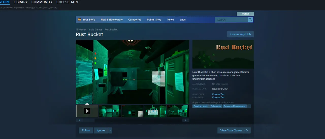Open the Your Store menu
Screen dimensions: 325x139
point(89,20)
